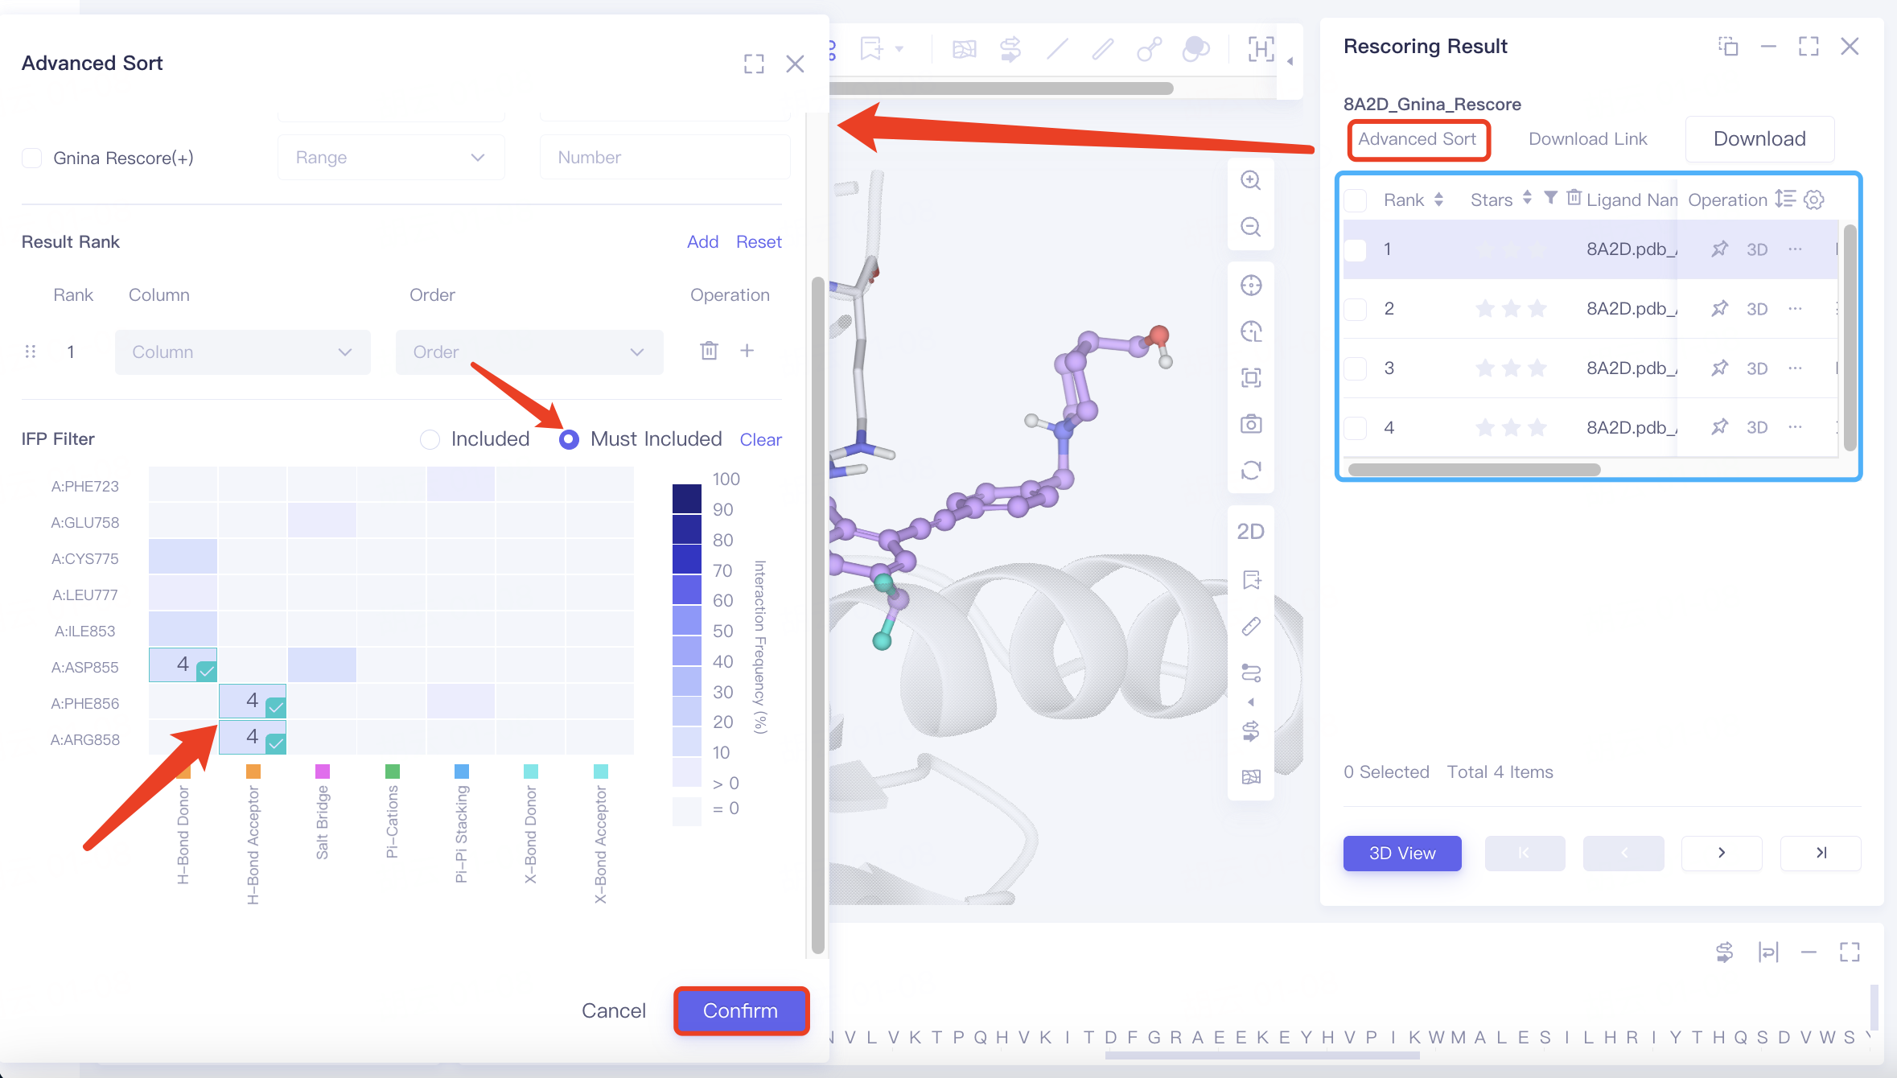Open the Range dropdown

pyautogui.click(x=391, y=157)
